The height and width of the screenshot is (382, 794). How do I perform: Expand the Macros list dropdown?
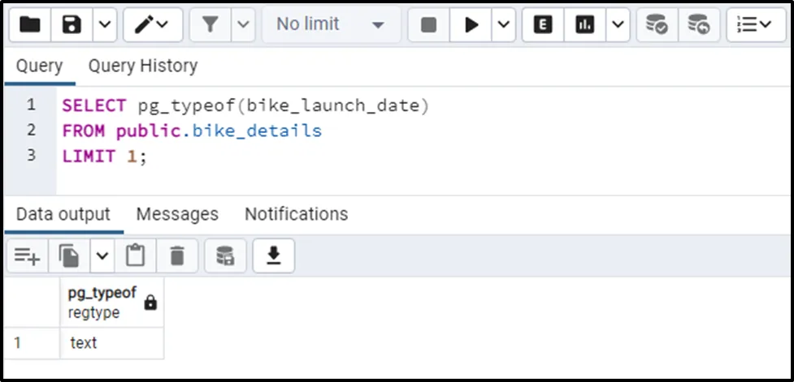[x=754, y=25]
